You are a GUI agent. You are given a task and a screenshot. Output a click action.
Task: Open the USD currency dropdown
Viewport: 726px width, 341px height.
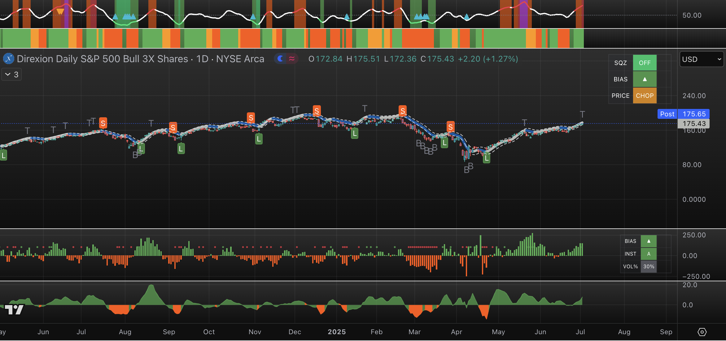tap(702, 59)
